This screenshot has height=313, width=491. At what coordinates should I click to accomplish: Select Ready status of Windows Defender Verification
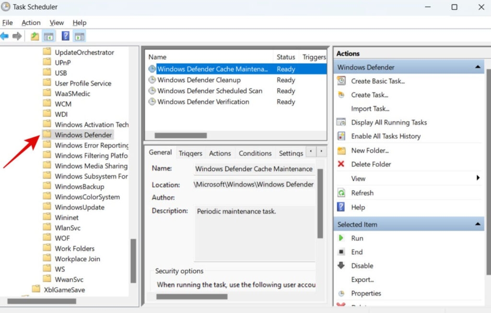(286, 102)
